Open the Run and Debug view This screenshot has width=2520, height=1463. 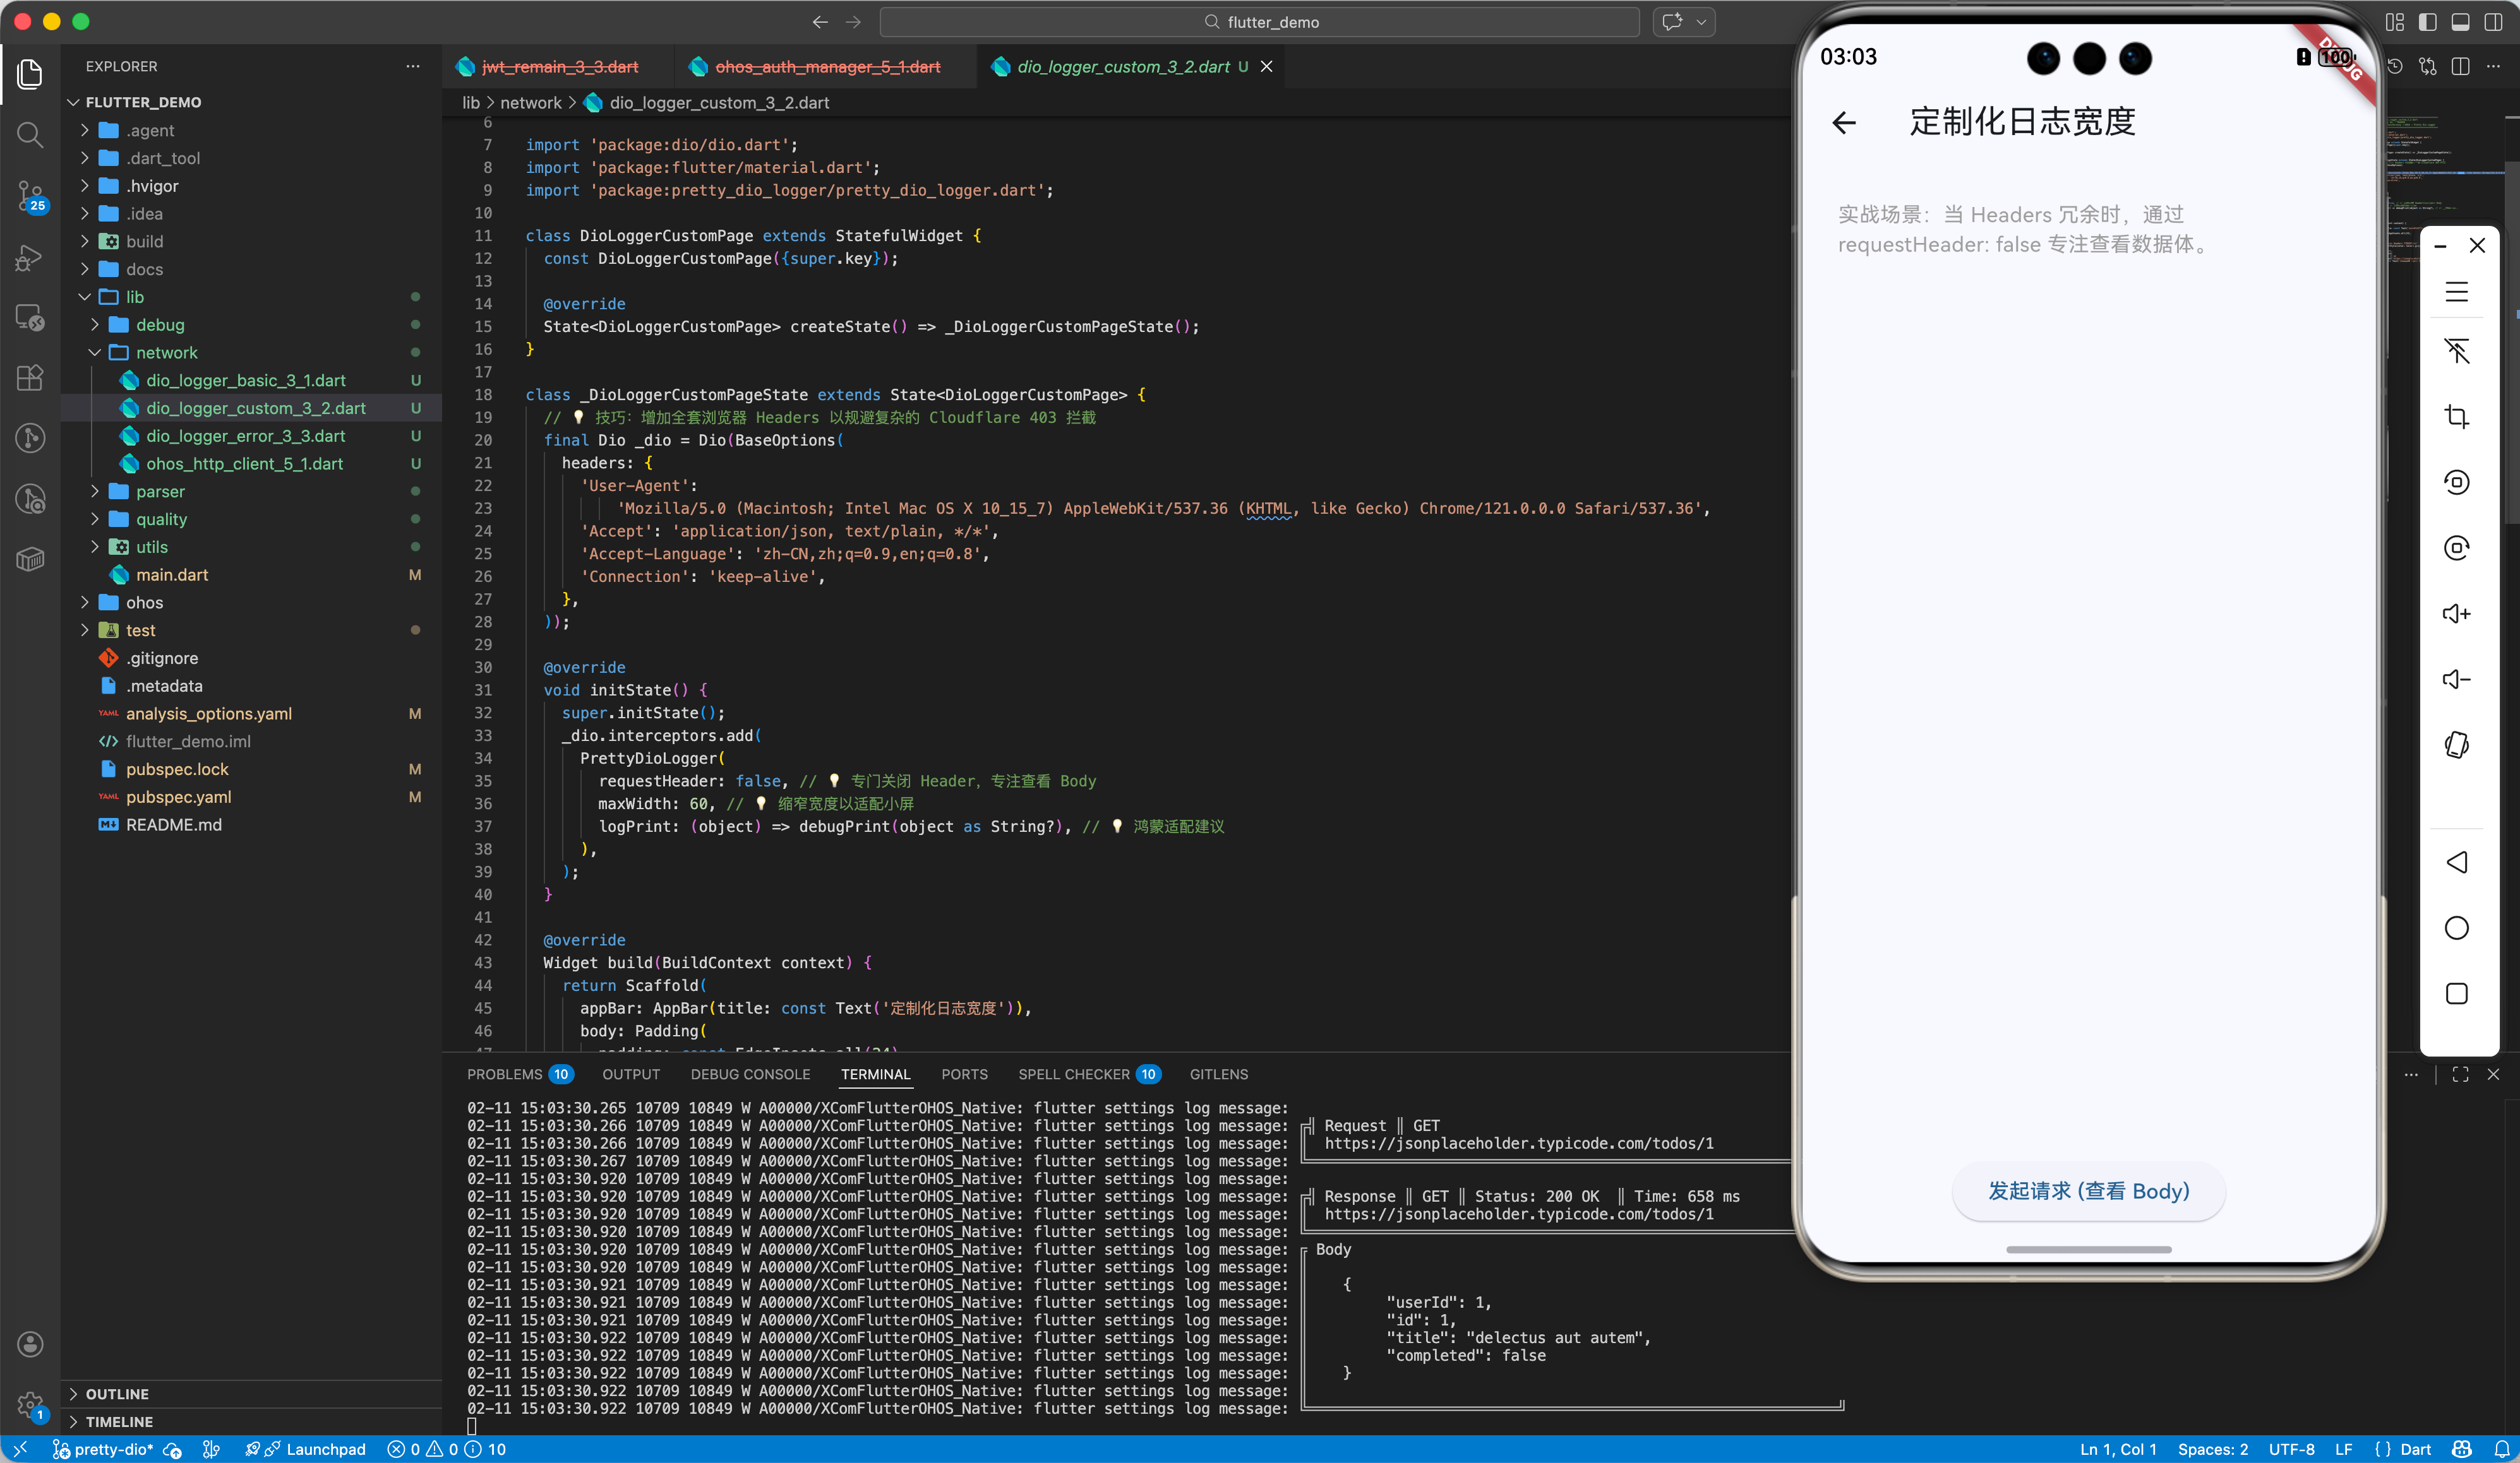point(30,258)
